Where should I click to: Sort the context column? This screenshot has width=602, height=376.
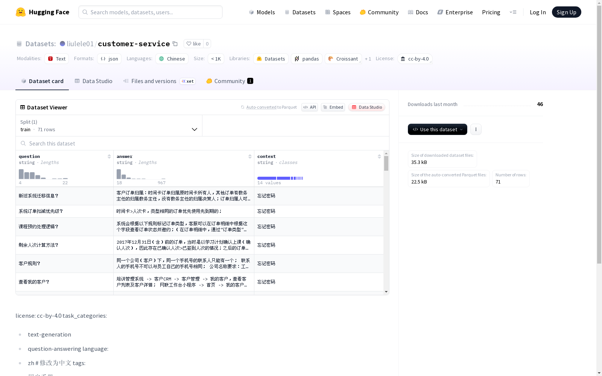(379, 156)
